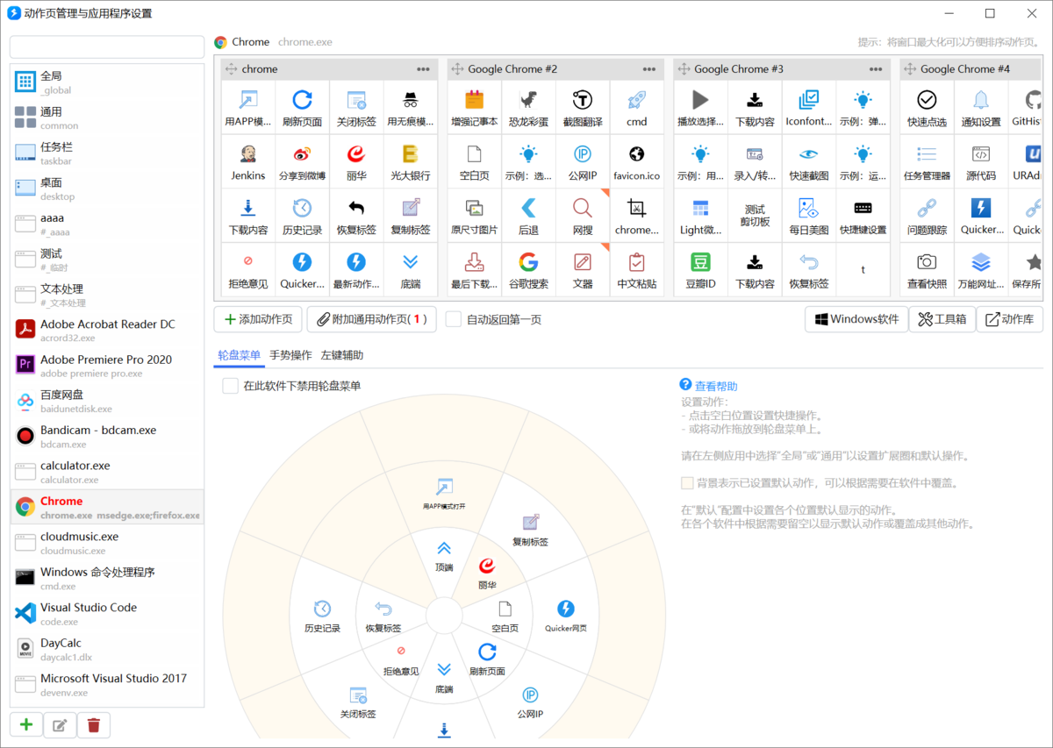Open options menu for Google Chrome #2 page

point(649,68)
